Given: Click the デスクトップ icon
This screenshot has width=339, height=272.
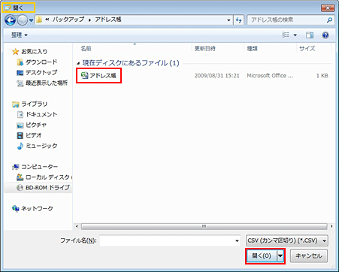Looking at the screenshot, I should pos(20,73).
